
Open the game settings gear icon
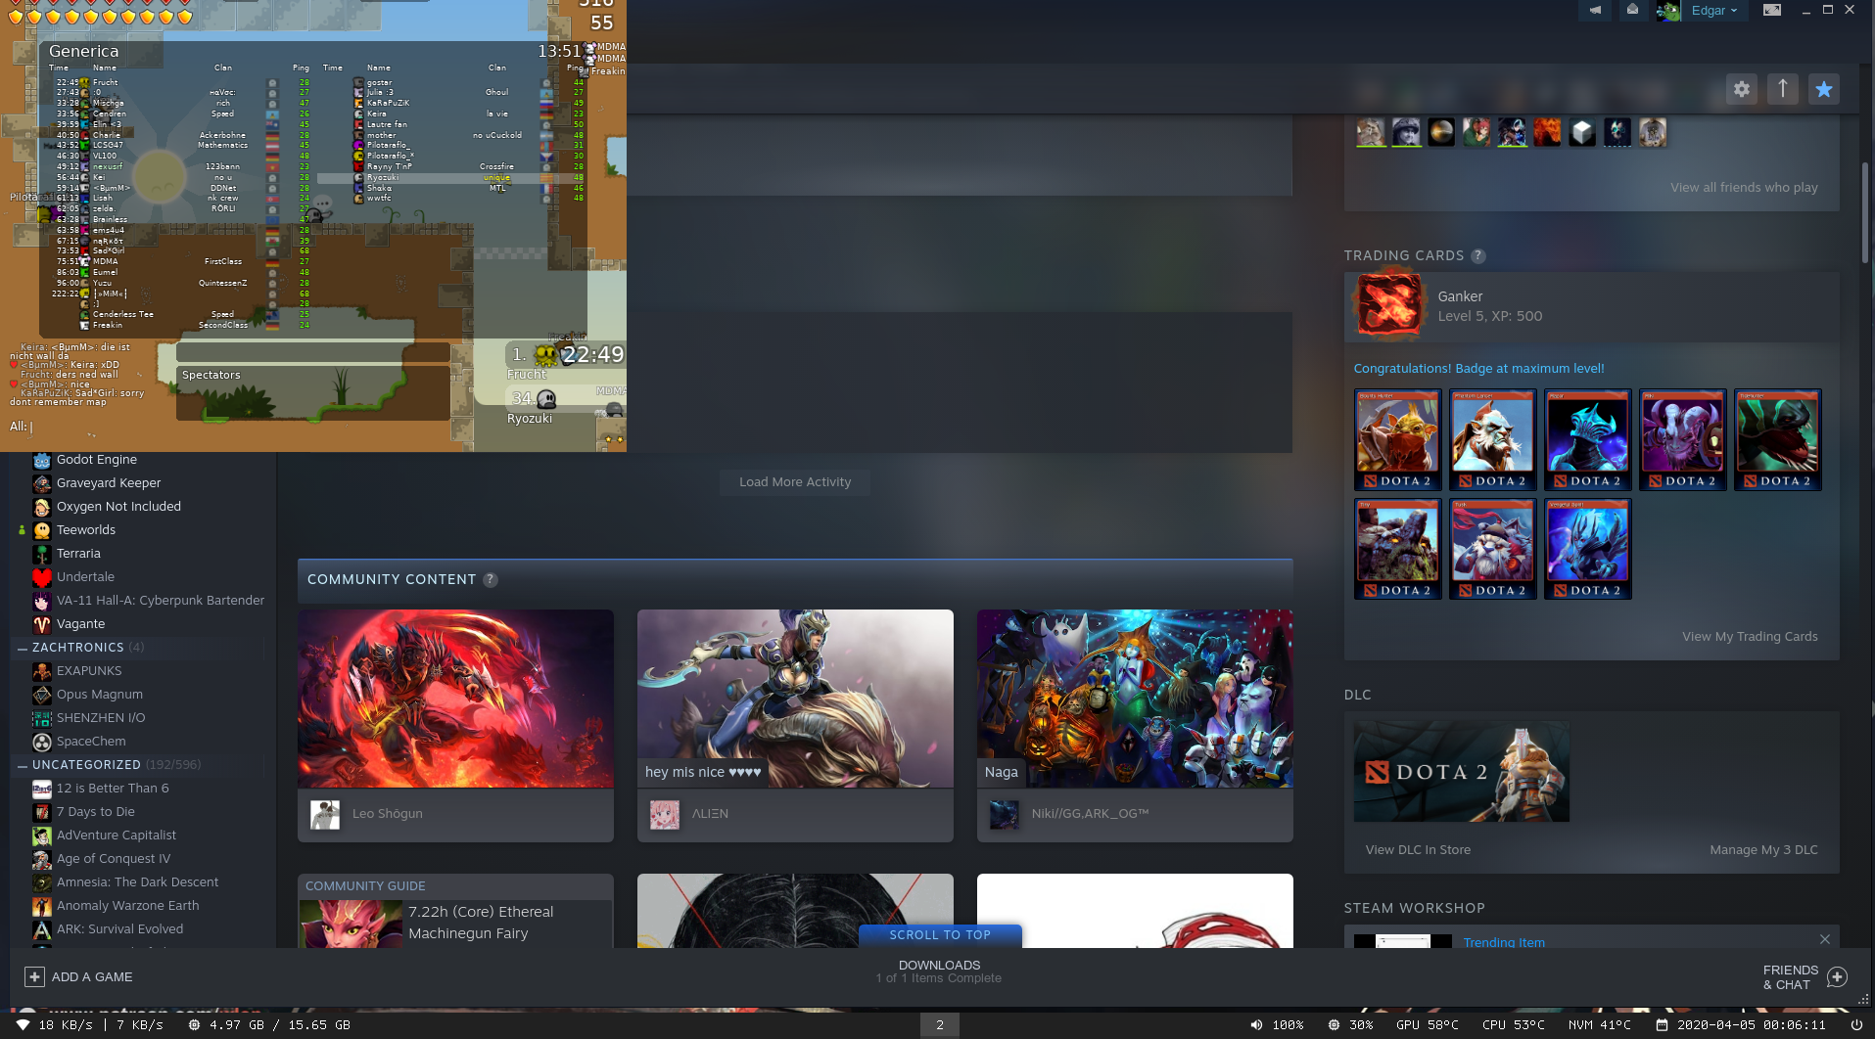click(x=1741, y=89)
